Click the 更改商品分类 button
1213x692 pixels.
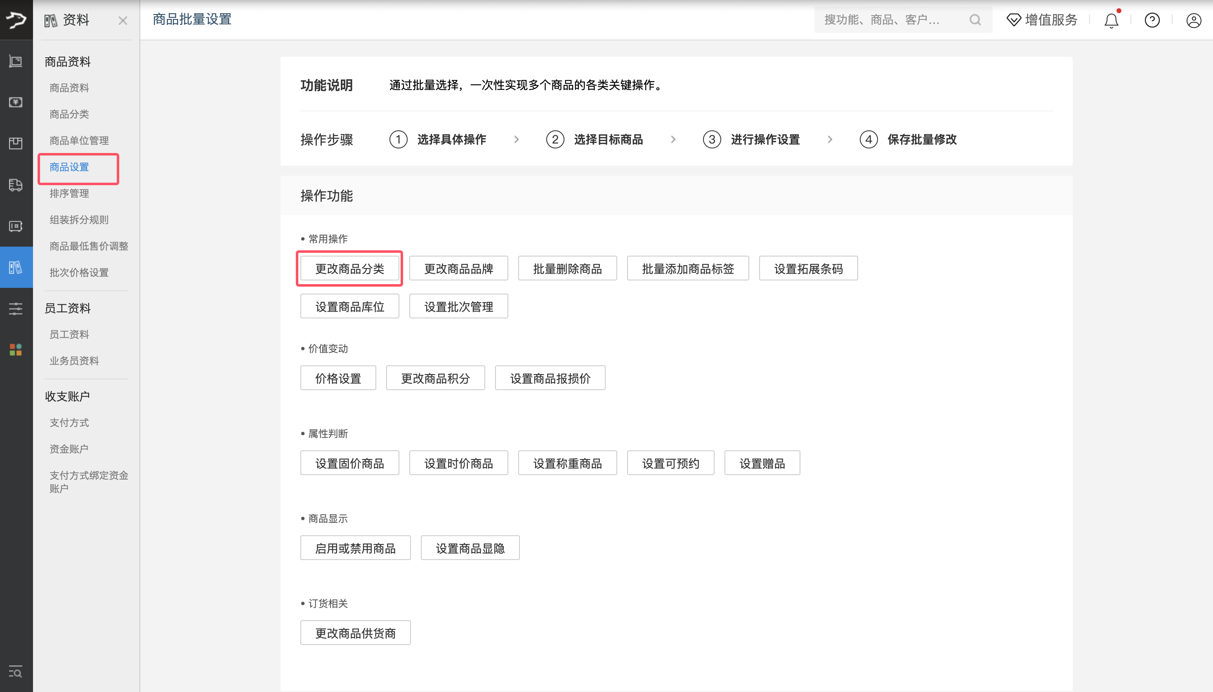coord(349,268)
